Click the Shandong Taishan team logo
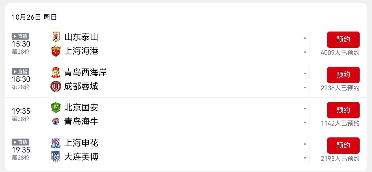372x172 pixels. coord(56,37)
